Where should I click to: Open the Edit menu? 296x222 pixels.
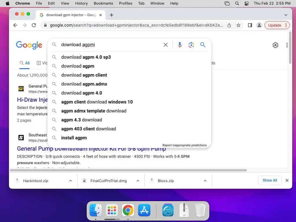[x=51, y=3]
